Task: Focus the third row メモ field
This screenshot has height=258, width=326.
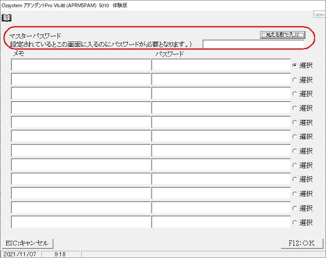Action: [x=81, y=93]
